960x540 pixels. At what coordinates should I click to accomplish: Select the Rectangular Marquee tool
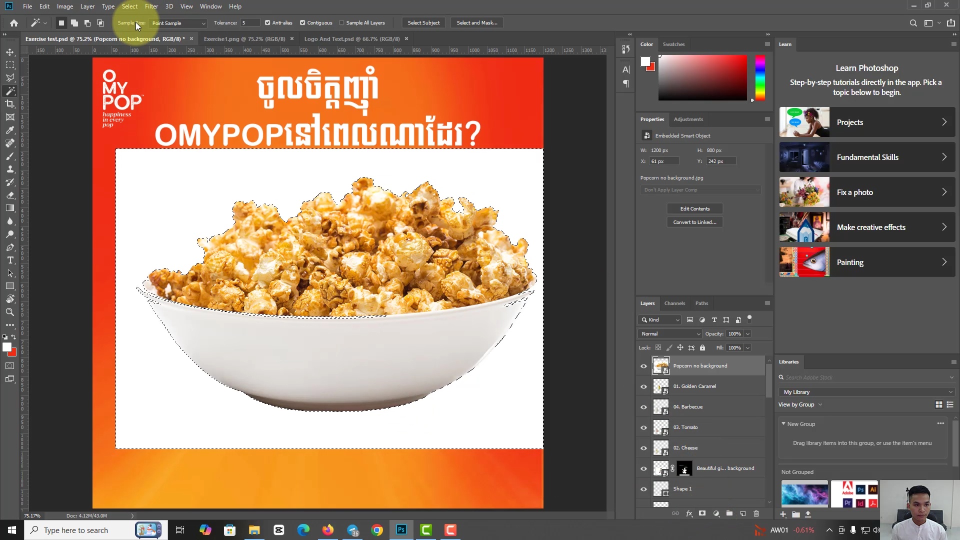[10, 65]
